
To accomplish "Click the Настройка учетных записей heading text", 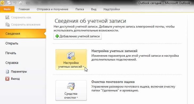I will coord(114,51).
